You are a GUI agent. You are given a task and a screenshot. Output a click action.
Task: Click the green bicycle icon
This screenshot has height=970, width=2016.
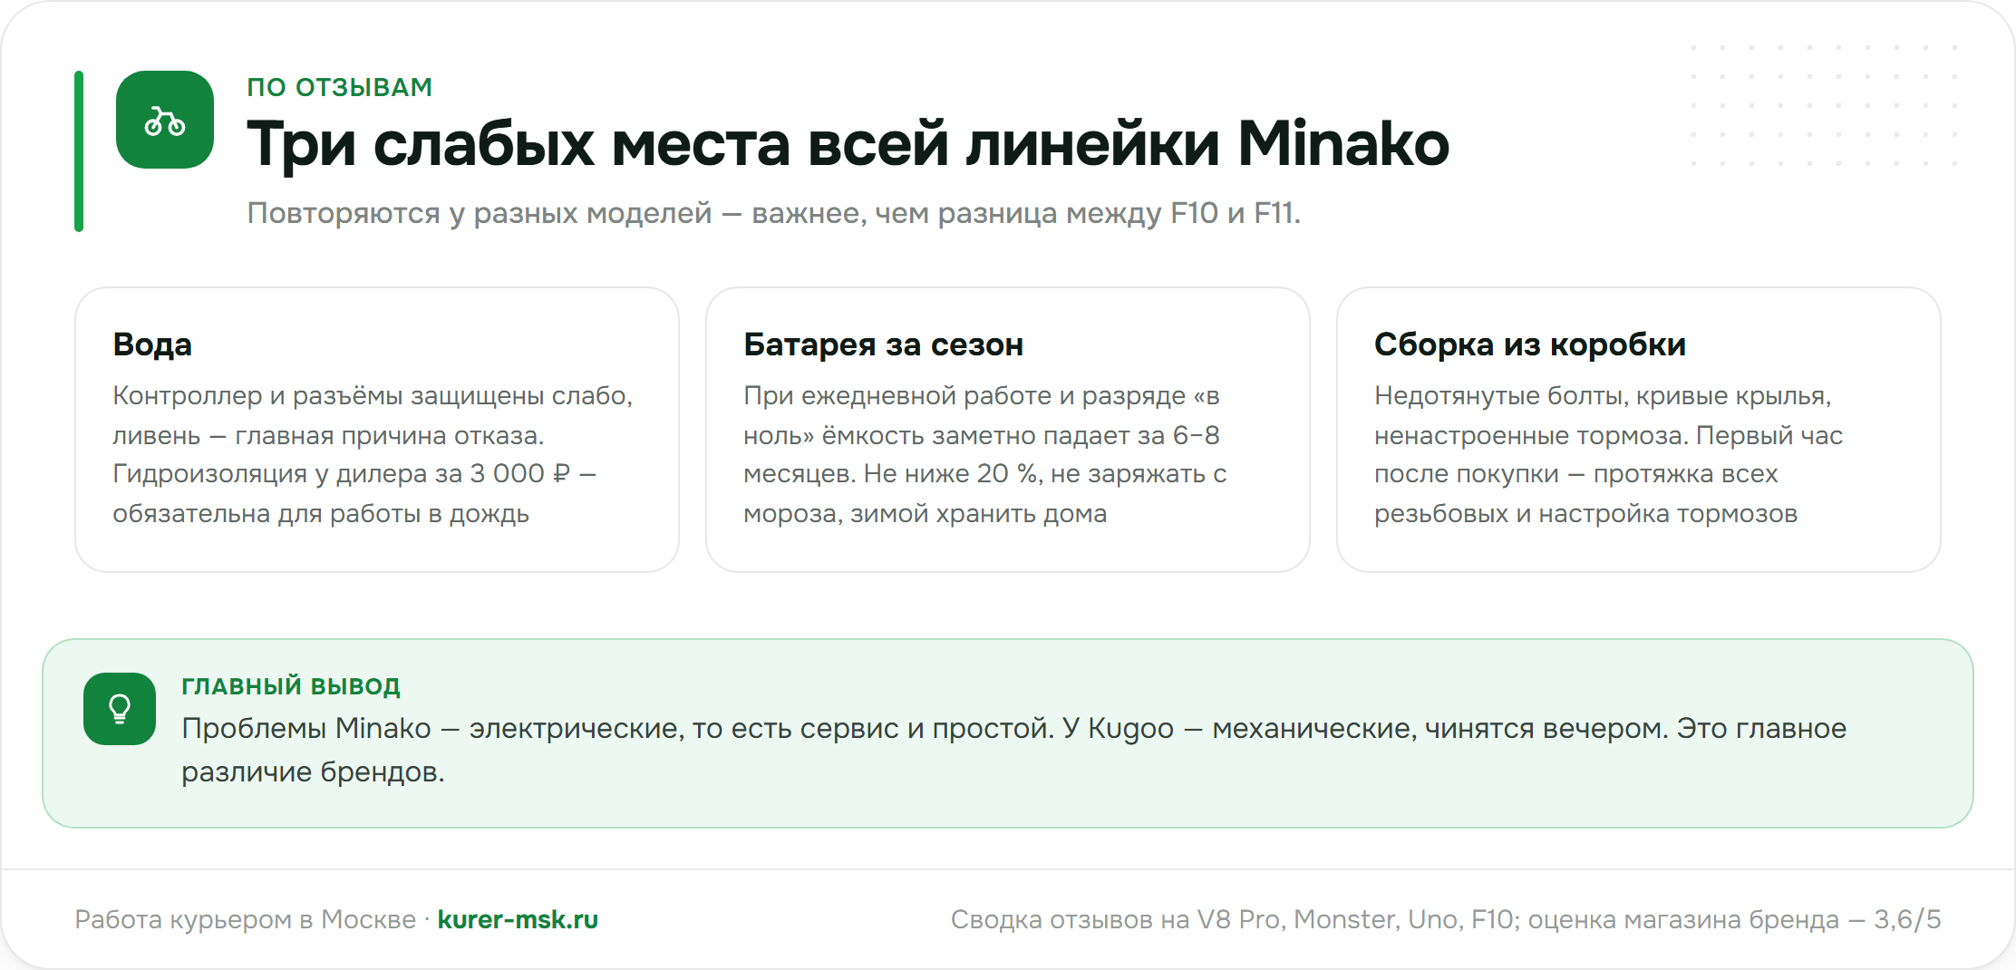tap(165, 120)
